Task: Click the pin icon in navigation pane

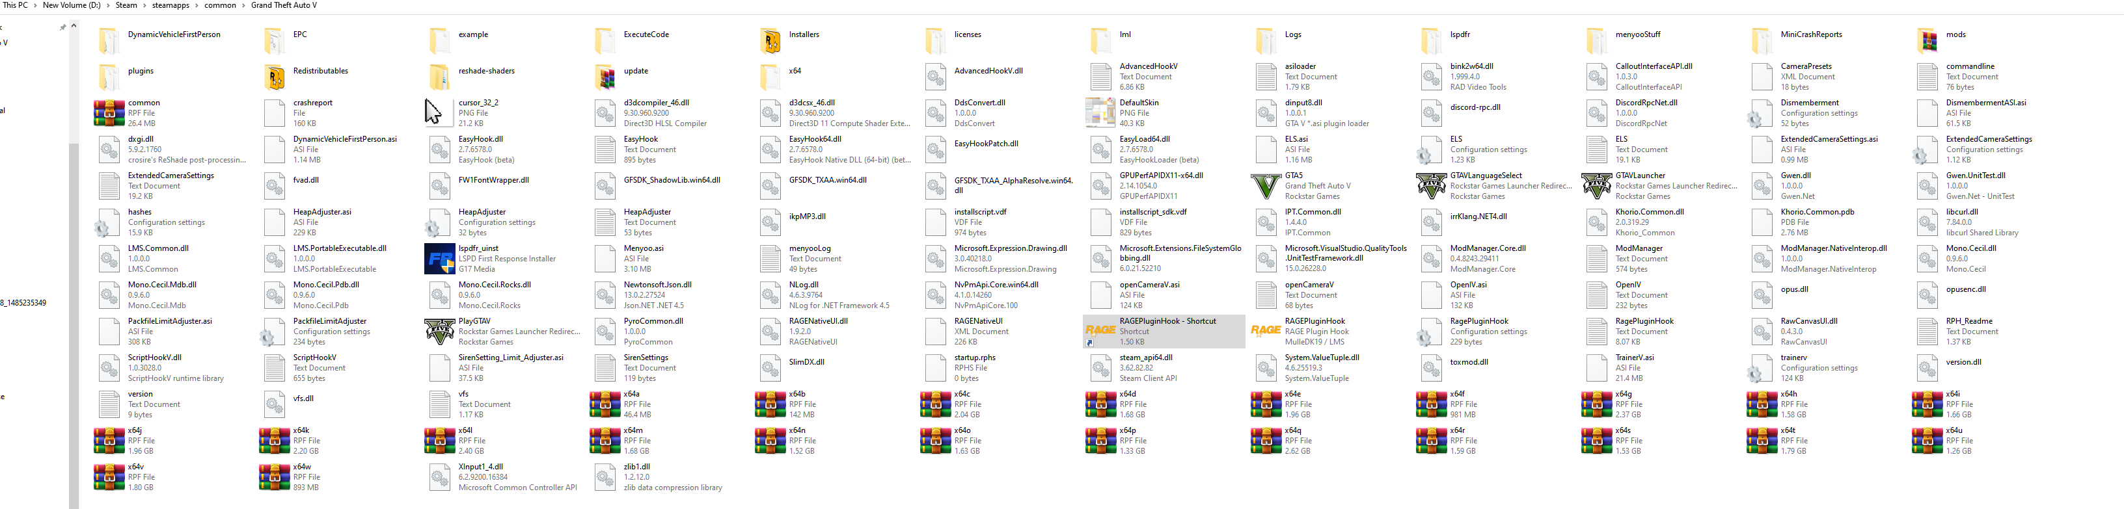Action: tap(62, 27)
